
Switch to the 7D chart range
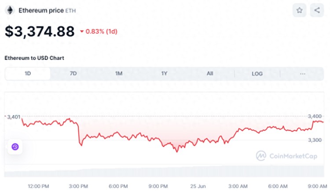73,74
